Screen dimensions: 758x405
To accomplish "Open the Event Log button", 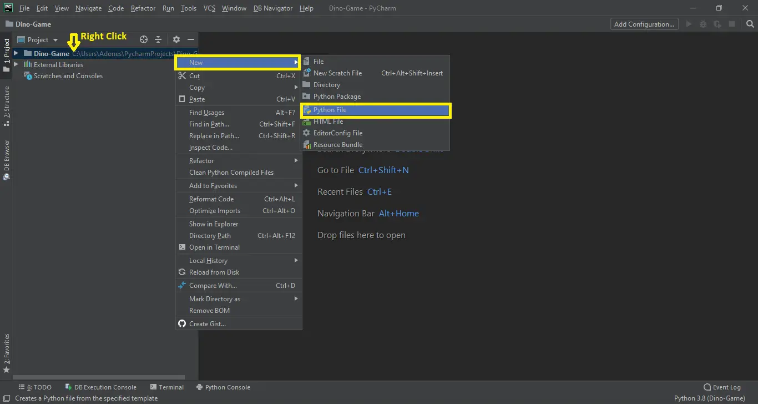I will click(722, 387).
